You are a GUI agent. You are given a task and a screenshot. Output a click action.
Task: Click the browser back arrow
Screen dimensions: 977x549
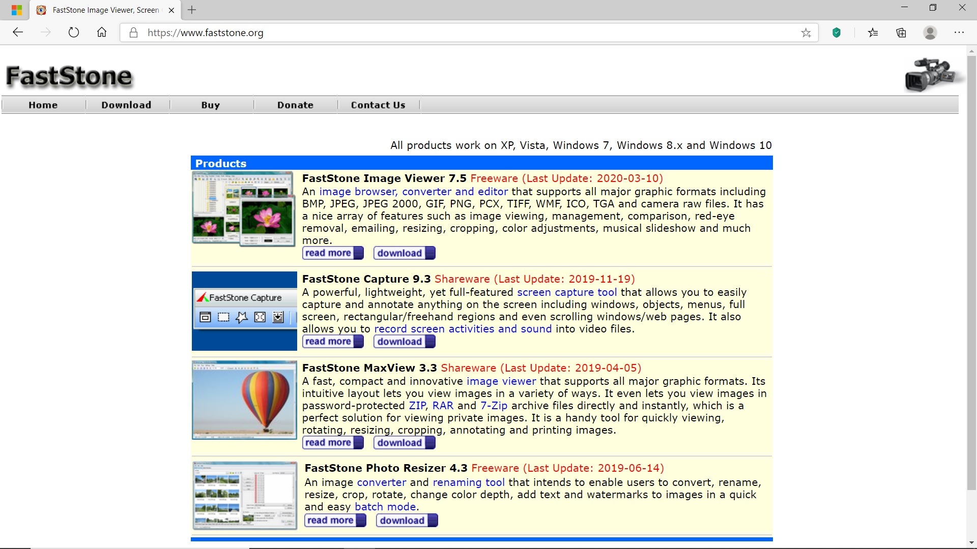[18, 33]
